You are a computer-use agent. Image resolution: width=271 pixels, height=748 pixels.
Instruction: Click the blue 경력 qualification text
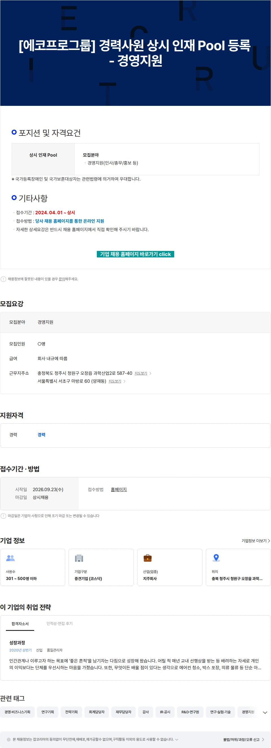[41, 435]
